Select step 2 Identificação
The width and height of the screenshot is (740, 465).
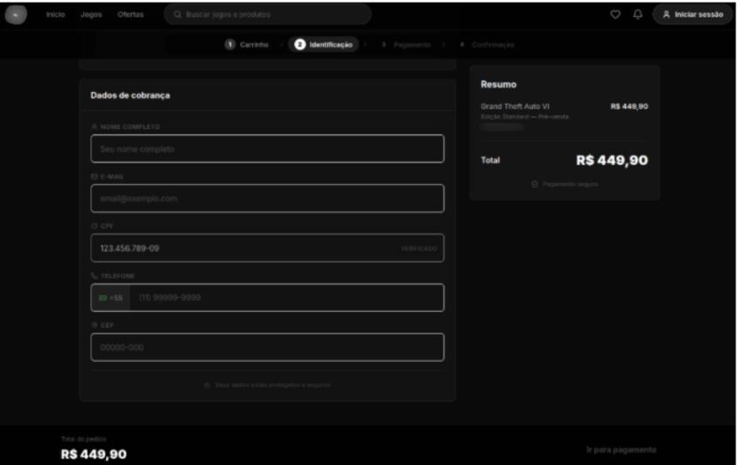[x=324, y=44]
